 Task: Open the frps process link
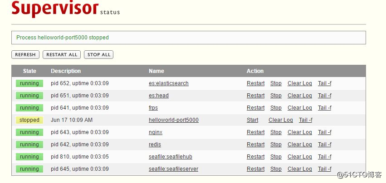click(153, 108)
